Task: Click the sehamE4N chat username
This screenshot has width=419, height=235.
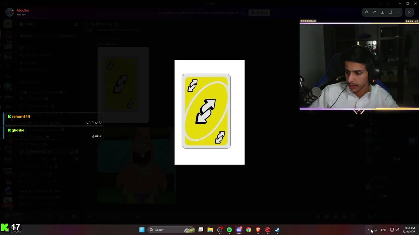Action: coord(21,117)
